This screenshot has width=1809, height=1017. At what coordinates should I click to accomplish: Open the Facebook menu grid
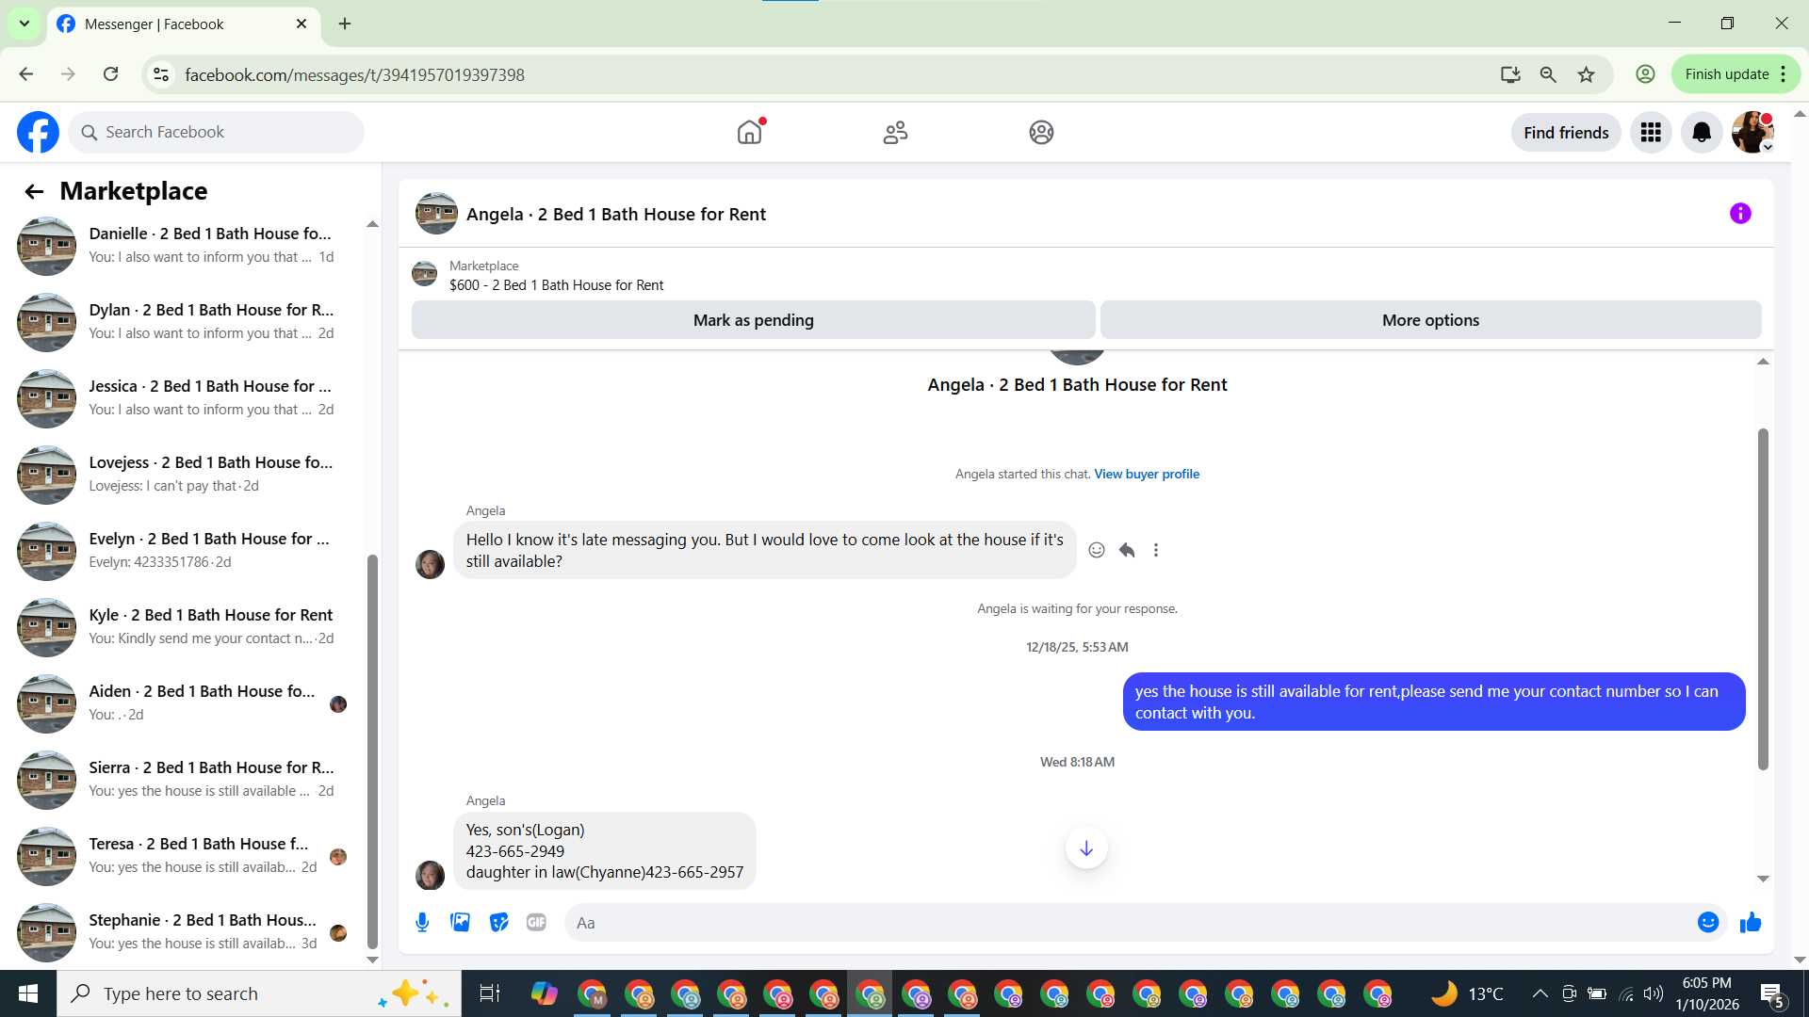[x=1651, y=133]
